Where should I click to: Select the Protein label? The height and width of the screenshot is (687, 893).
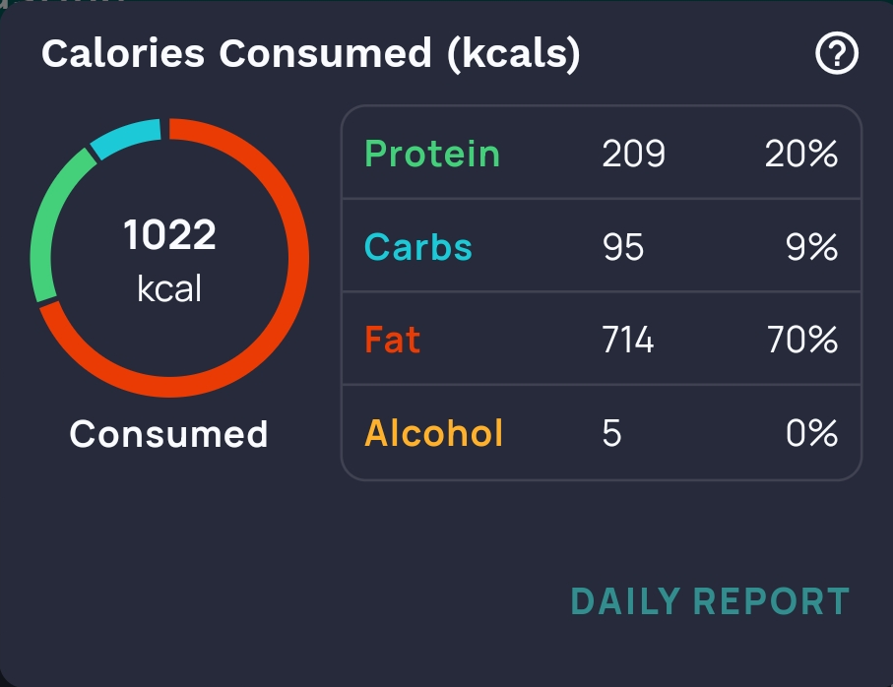click(432, 155)
